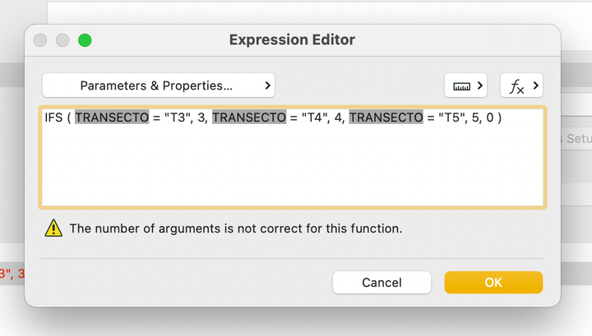Click the Expression Editor title bar
The width and height of the screenshot is (592, 336).
(x=292, y=40)
